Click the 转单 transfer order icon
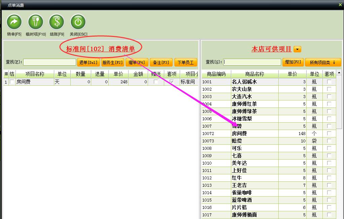 (x=14, y=23)
